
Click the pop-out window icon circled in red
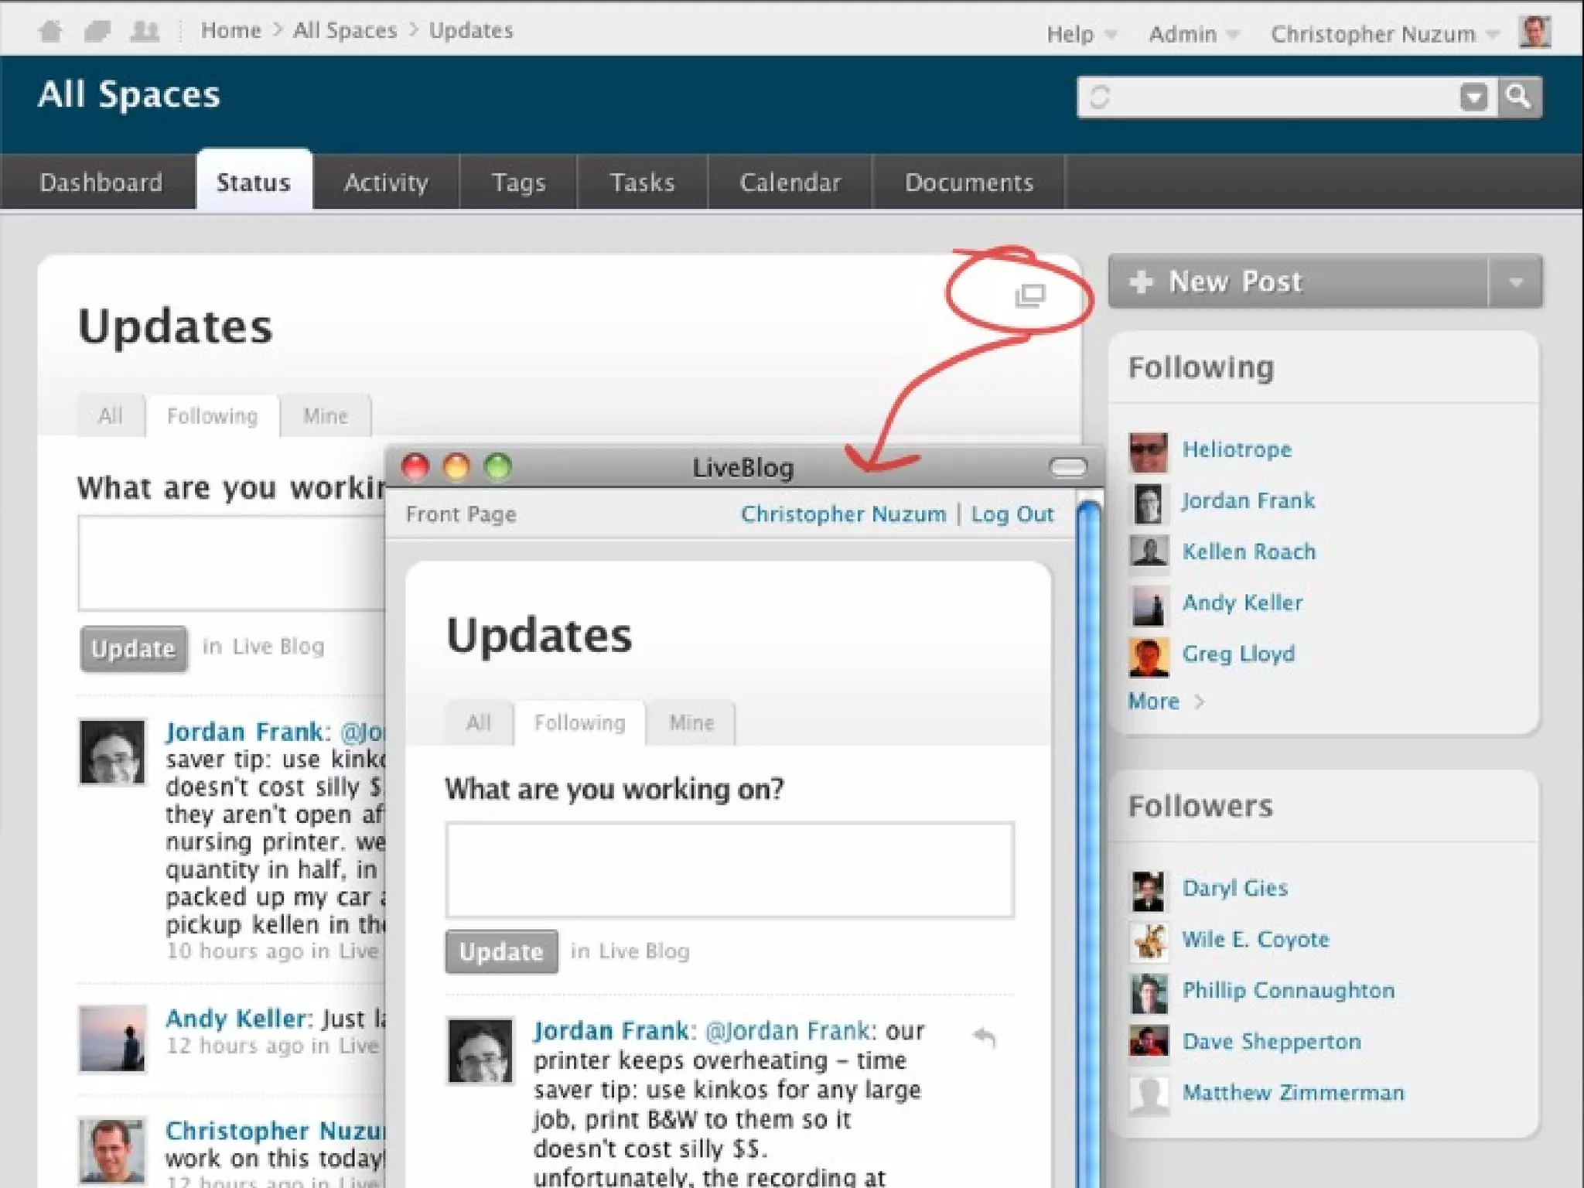coord(1029,295)
